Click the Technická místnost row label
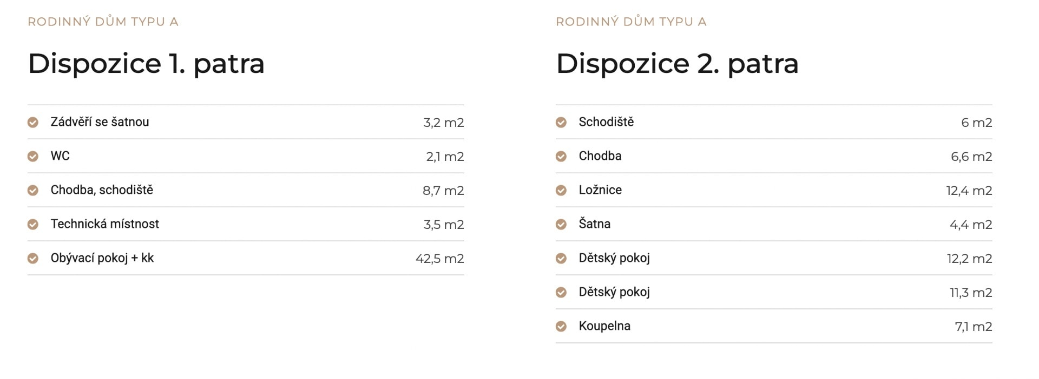The height and width of the screenshot is (379, 1039). (x=105, y=224)
